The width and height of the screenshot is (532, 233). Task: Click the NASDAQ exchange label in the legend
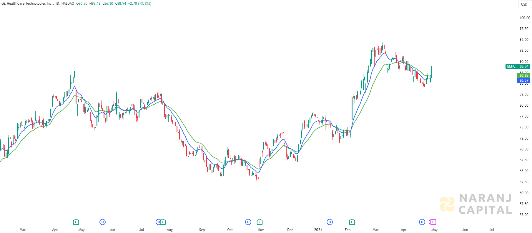tap(68, 4)
